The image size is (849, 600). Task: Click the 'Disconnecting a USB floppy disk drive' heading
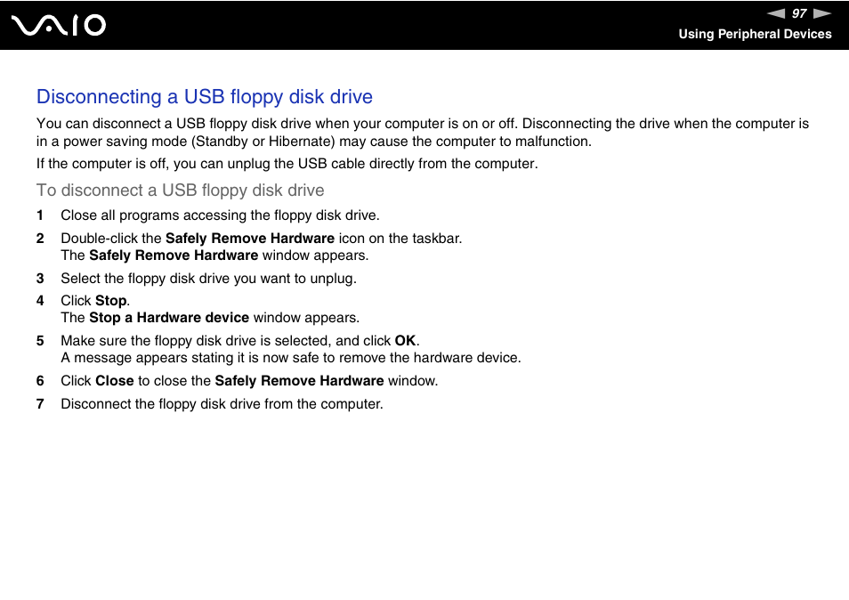205,96
